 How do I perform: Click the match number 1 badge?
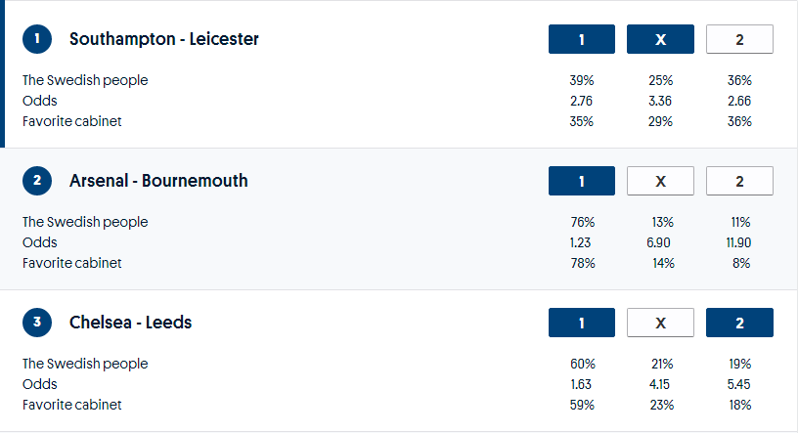[x=37, y=39]
